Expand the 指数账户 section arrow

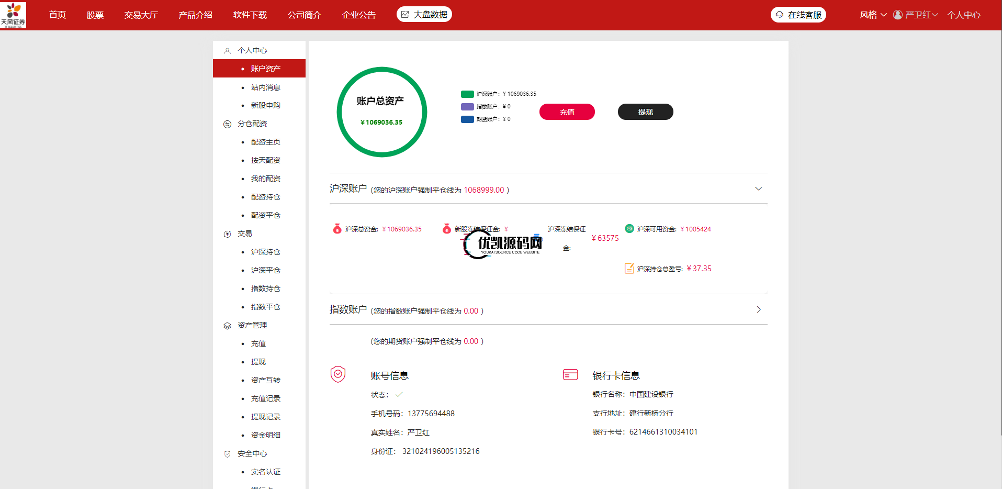pyautogui.click(x=758, y=310)
